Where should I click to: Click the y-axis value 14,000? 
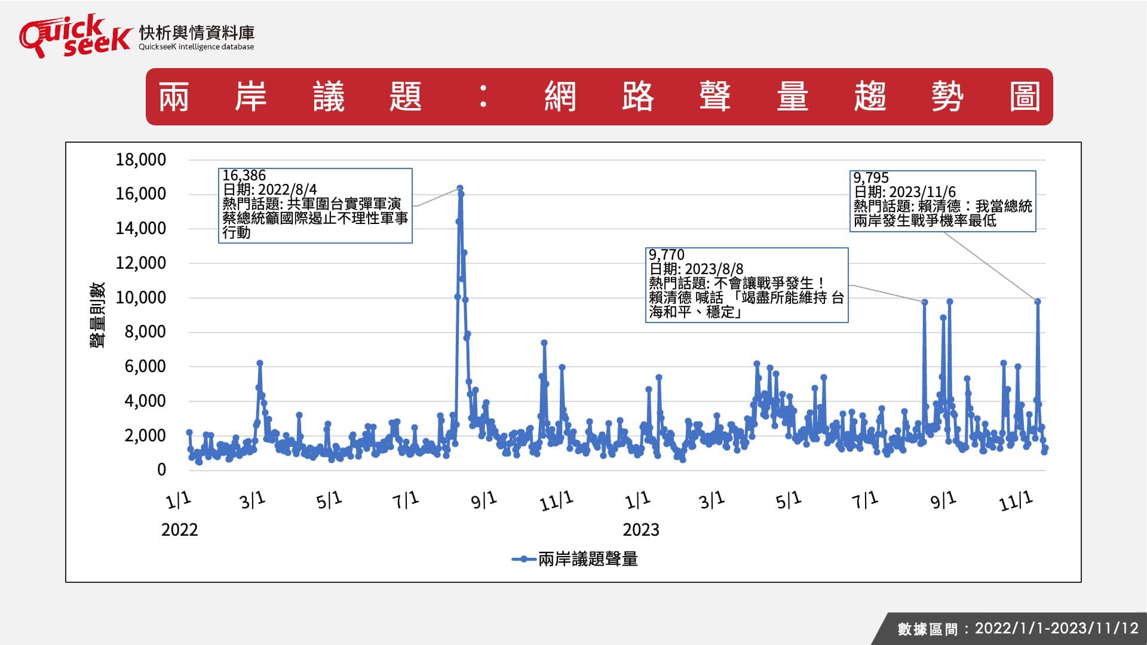point(141,228)
